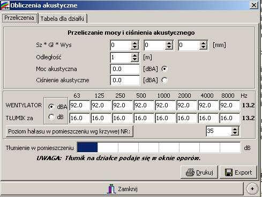This screenshot has height=197, width=262.
Task: Click Poziom hałasu w pomieszczeniu wg krzywej NR button
Action: (70, 131)
